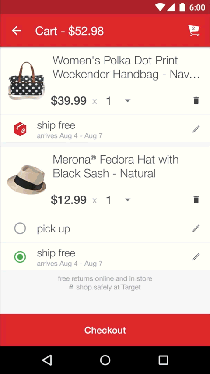Edit the hat's ship free option
210x374 pixels.
click(x=196, y=257)
